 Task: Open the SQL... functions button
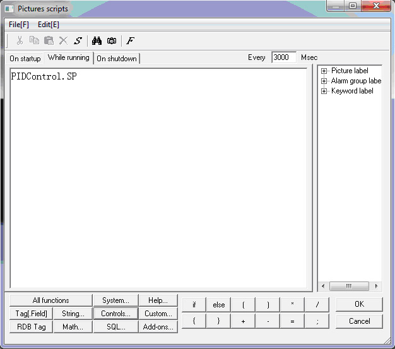(115, 327)
